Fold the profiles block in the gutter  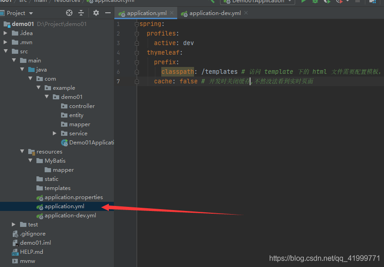(136, 34)
